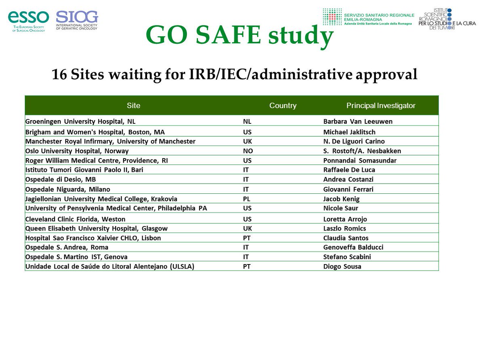Click the SIOG logo
This screenshot has height=364, width=485.
pyautogui.click(x=77, y=20)
